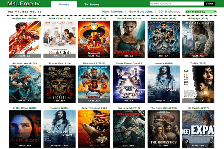The width and height of the screenshot is (224, 149).
Task: Click the Ready Player One title
Action: pyautogui.click(x=129, y=63)
